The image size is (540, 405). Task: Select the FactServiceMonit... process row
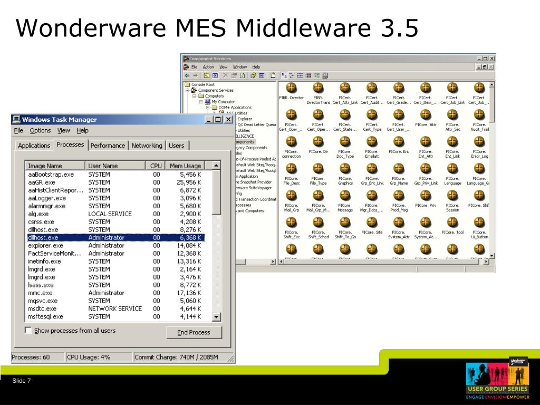pyautogui.click(x=115, y=254)
